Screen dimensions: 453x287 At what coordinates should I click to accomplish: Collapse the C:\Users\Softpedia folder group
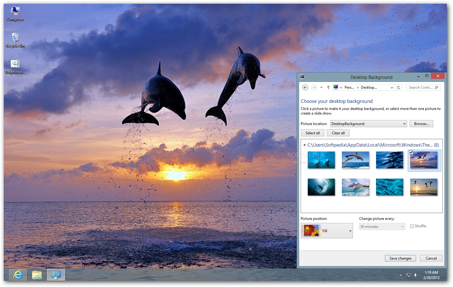coord(304,145)
